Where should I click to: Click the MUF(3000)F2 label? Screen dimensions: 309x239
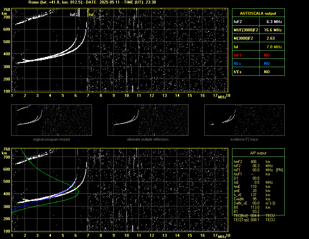[x=246, y=30]
